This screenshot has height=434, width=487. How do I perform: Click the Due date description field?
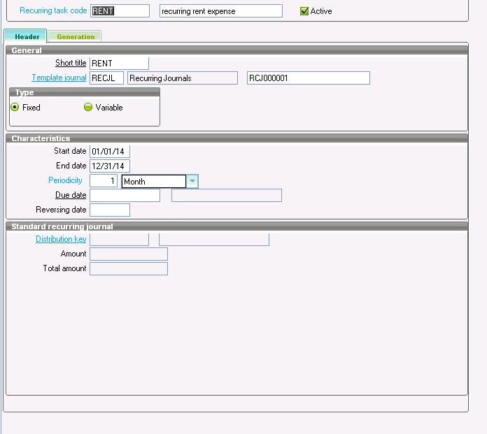tap(227, 196)
